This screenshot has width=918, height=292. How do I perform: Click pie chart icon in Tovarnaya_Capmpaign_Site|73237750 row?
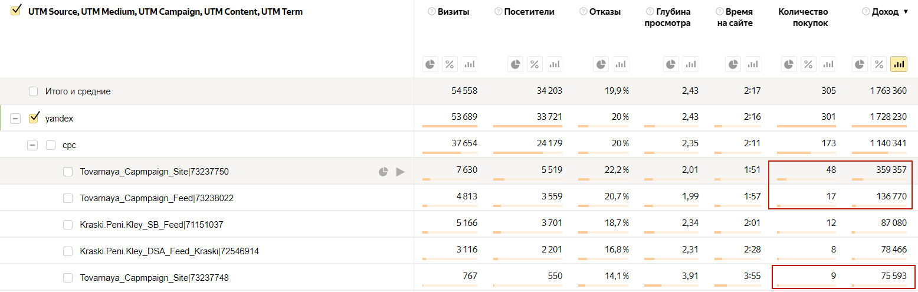tap(383, 172)
